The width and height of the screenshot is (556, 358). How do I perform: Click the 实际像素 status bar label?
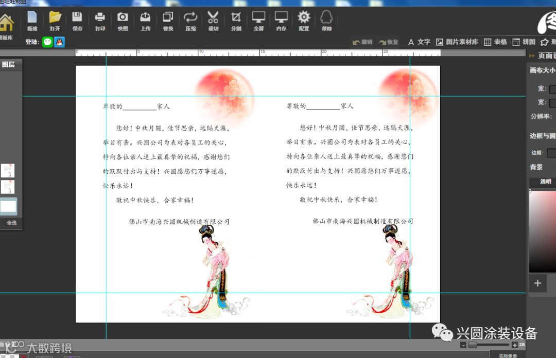coord(508,355)
